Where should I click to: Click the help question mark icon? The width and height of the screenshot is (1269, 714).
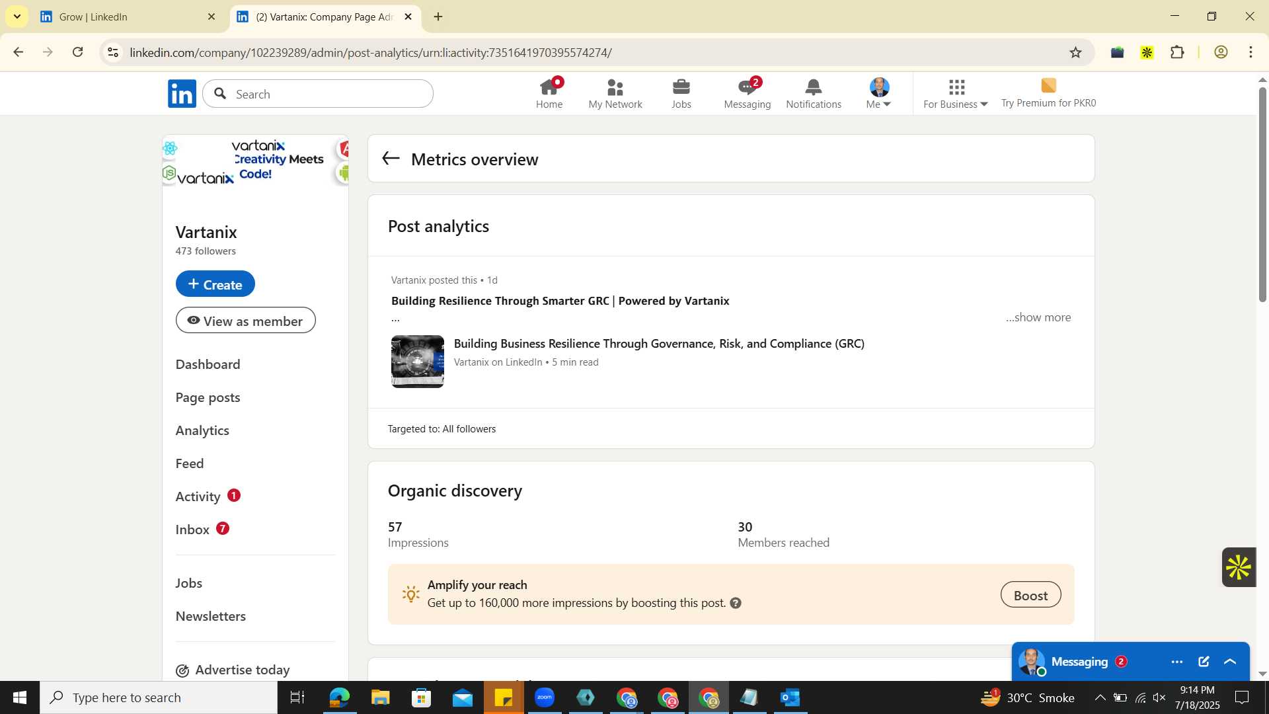[736, 603]
